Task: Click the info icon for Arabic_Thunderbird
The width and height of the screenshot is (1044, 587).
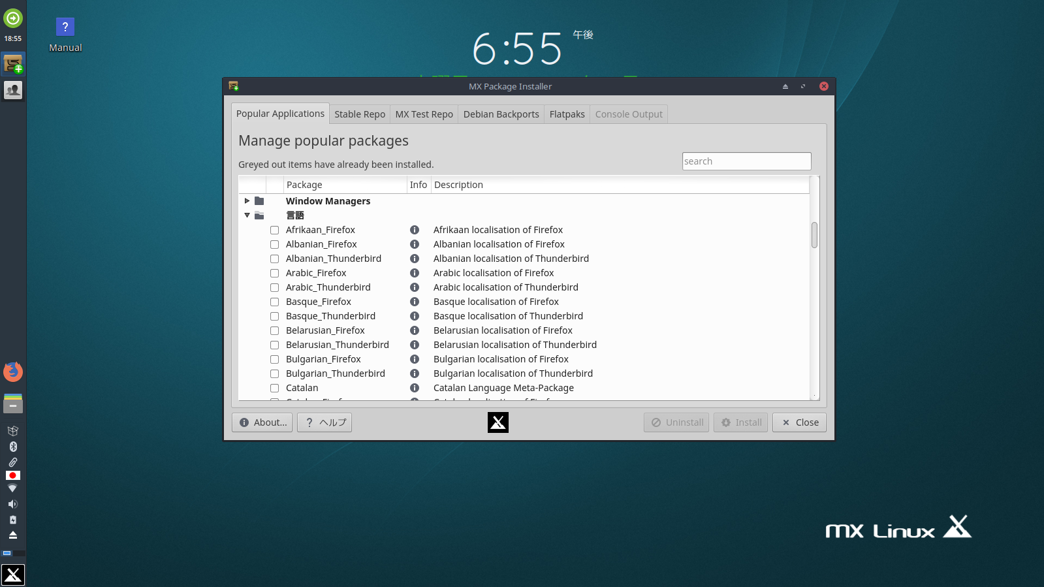Action: 415,287
